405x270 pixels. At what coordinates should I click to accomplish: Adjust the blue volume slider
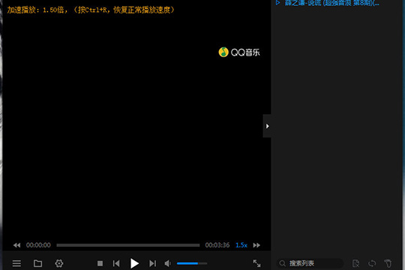coord(192,263)
